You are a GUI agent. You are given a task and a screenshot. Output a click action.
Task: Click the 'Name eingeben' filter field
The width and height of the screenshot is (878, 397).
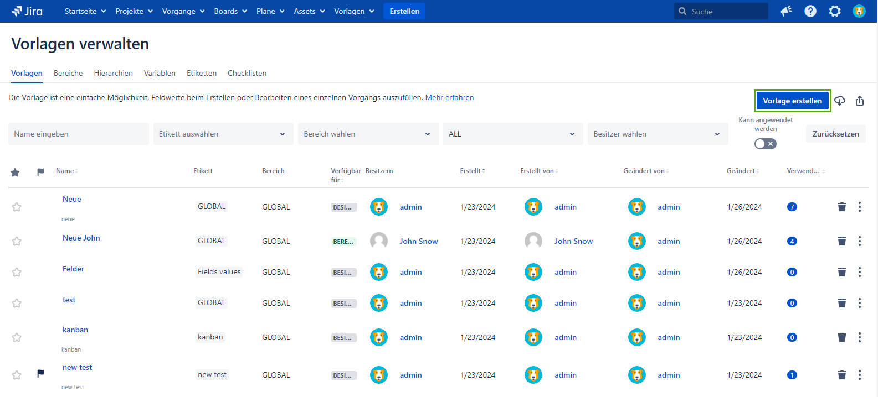tap(78, 134)
